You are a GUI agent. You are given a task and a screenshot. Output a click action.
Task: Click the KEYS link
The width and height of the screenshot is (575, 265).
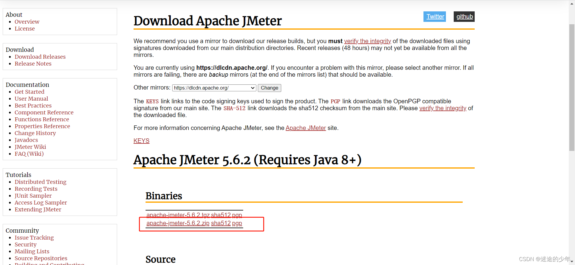(141, 141)
